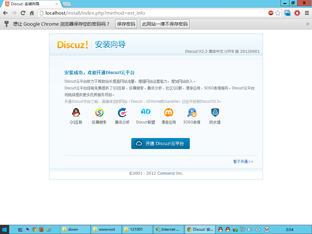Click the 防水墙 shield icon
This screenshot has width=312, height=234.
click(215, 113)
